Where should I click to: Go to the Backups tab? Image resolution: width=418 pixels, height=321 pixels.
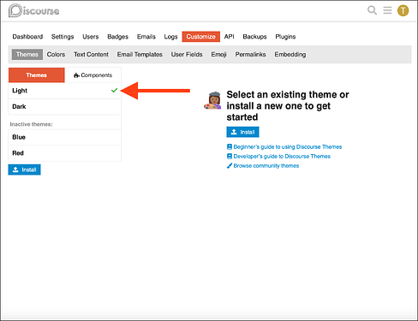254,37
